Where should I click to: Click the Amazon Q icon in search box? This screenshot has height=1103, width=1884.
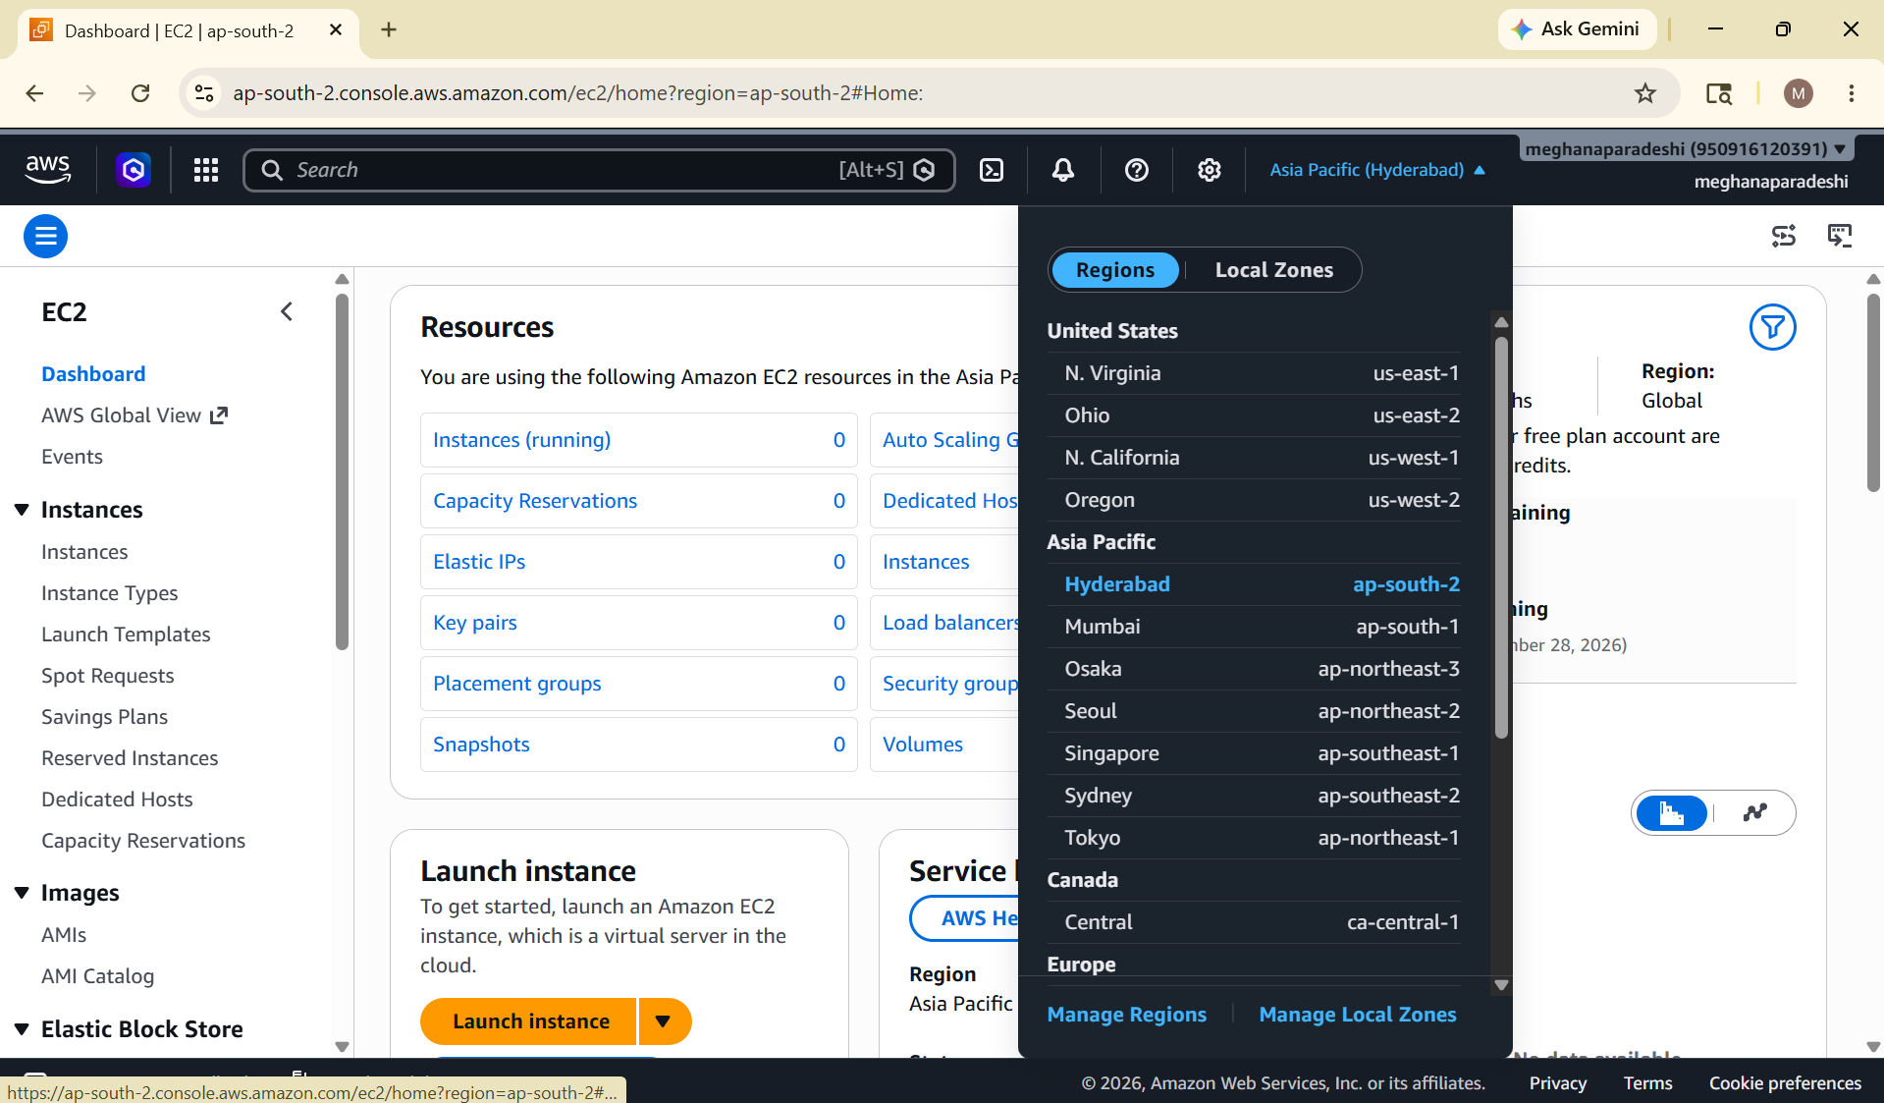click(924, 170)
